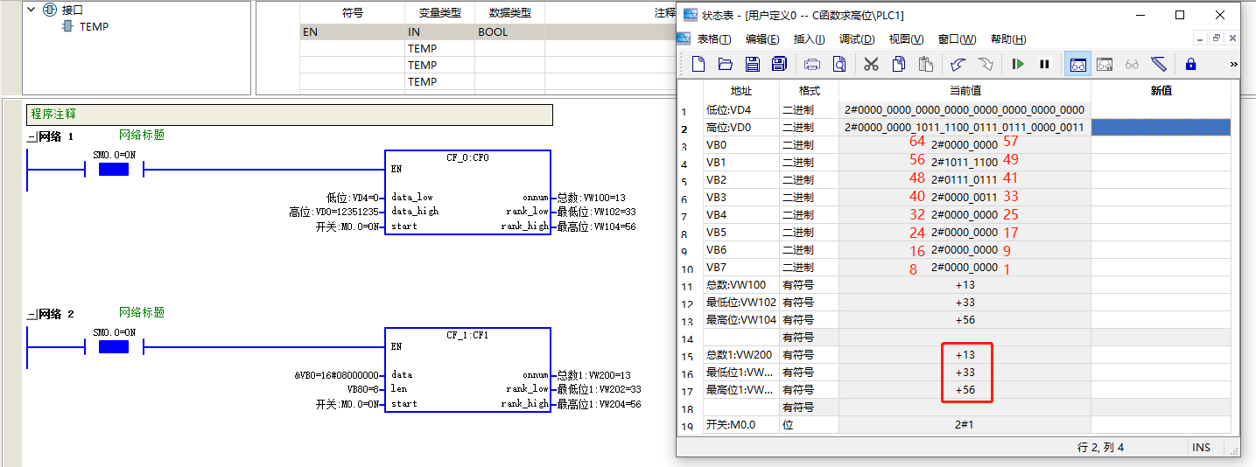Open the 窗口(W) menu
Screen dimensions: 1256x467
pos(957,39)
